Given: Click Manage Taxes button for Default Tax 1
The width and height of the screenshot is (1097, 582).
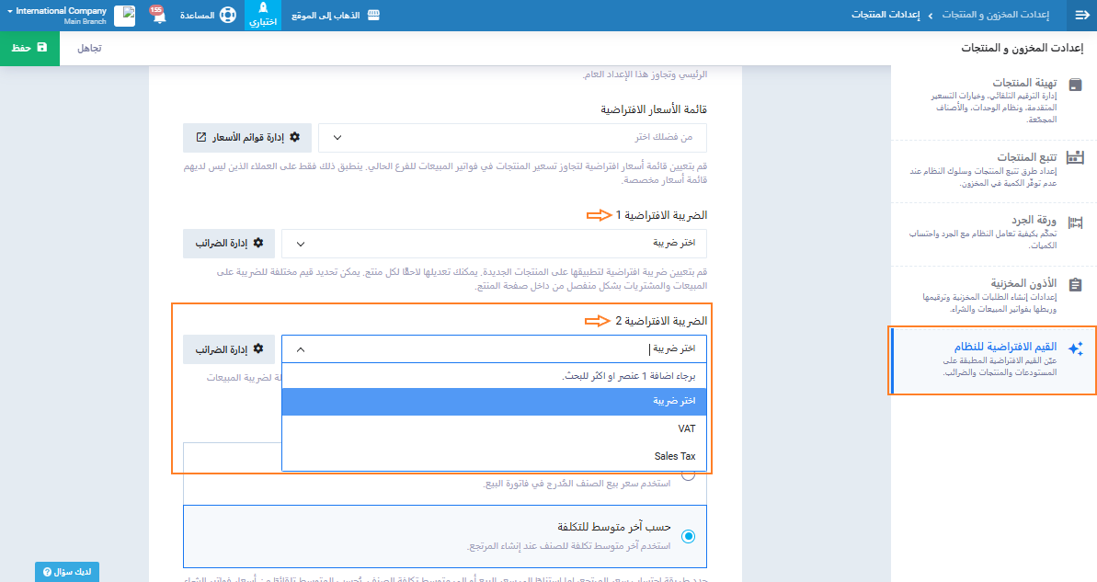Looking at the screenshot, I should pos(229,244).
